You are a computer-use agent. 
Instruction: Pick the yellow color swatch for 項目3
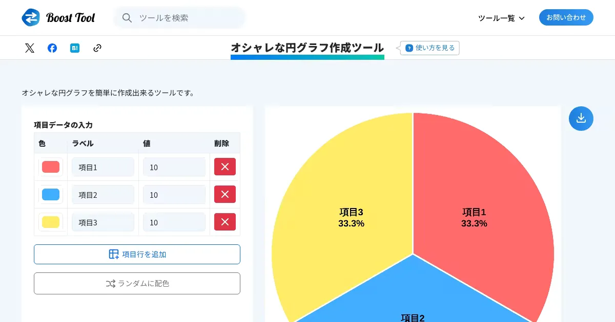tap(51, 222)
